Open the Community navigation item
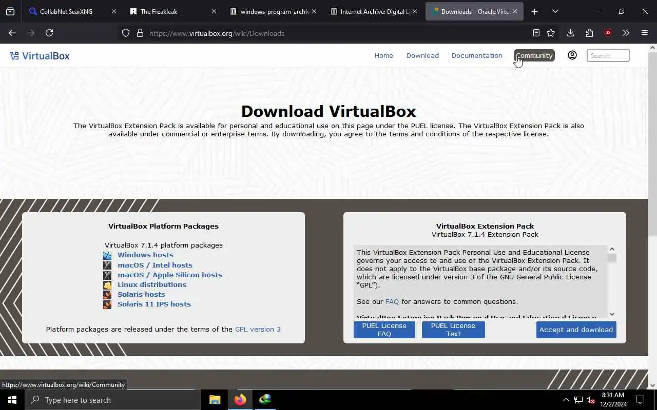The height and width of the screenshot is (410, 657). [534, 55]
